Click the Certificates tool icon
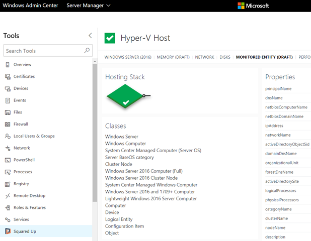311x241 pixels. [x=8, y=77]
